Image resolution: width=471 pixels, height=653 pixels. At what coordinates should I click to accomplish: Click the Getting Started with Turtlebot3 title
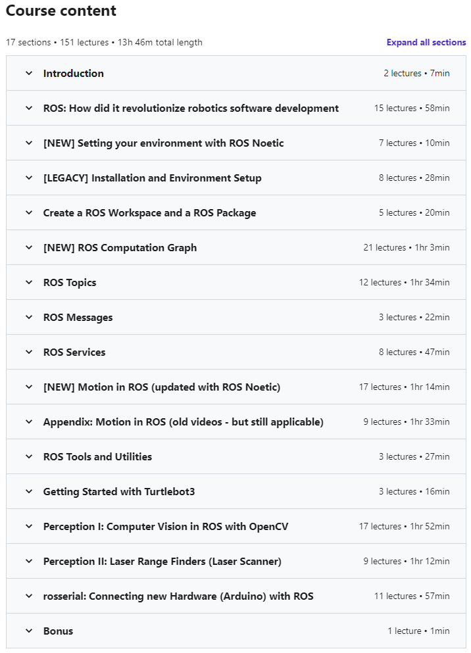tap(119, 491)
